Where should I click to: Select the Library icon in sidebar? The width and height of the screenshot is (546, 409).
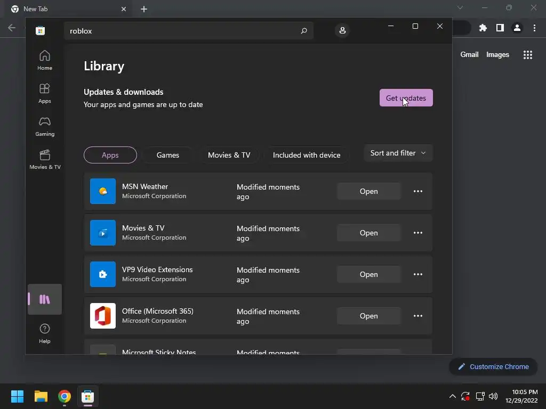tap(45, 299)
